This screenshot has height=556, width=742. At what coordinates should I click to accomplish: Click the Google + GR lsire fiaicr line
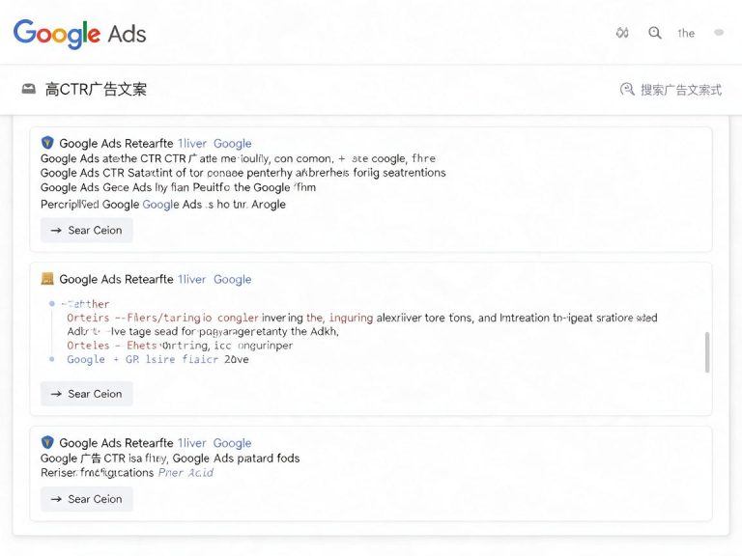pyautogui.click(x=157, y=359)
